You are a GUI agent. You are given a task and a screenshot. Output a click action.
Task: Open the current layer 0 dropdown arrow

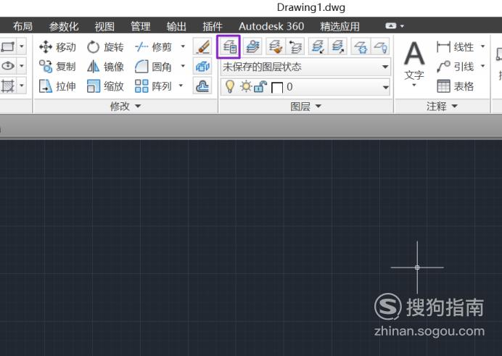[x=385, y=87]
